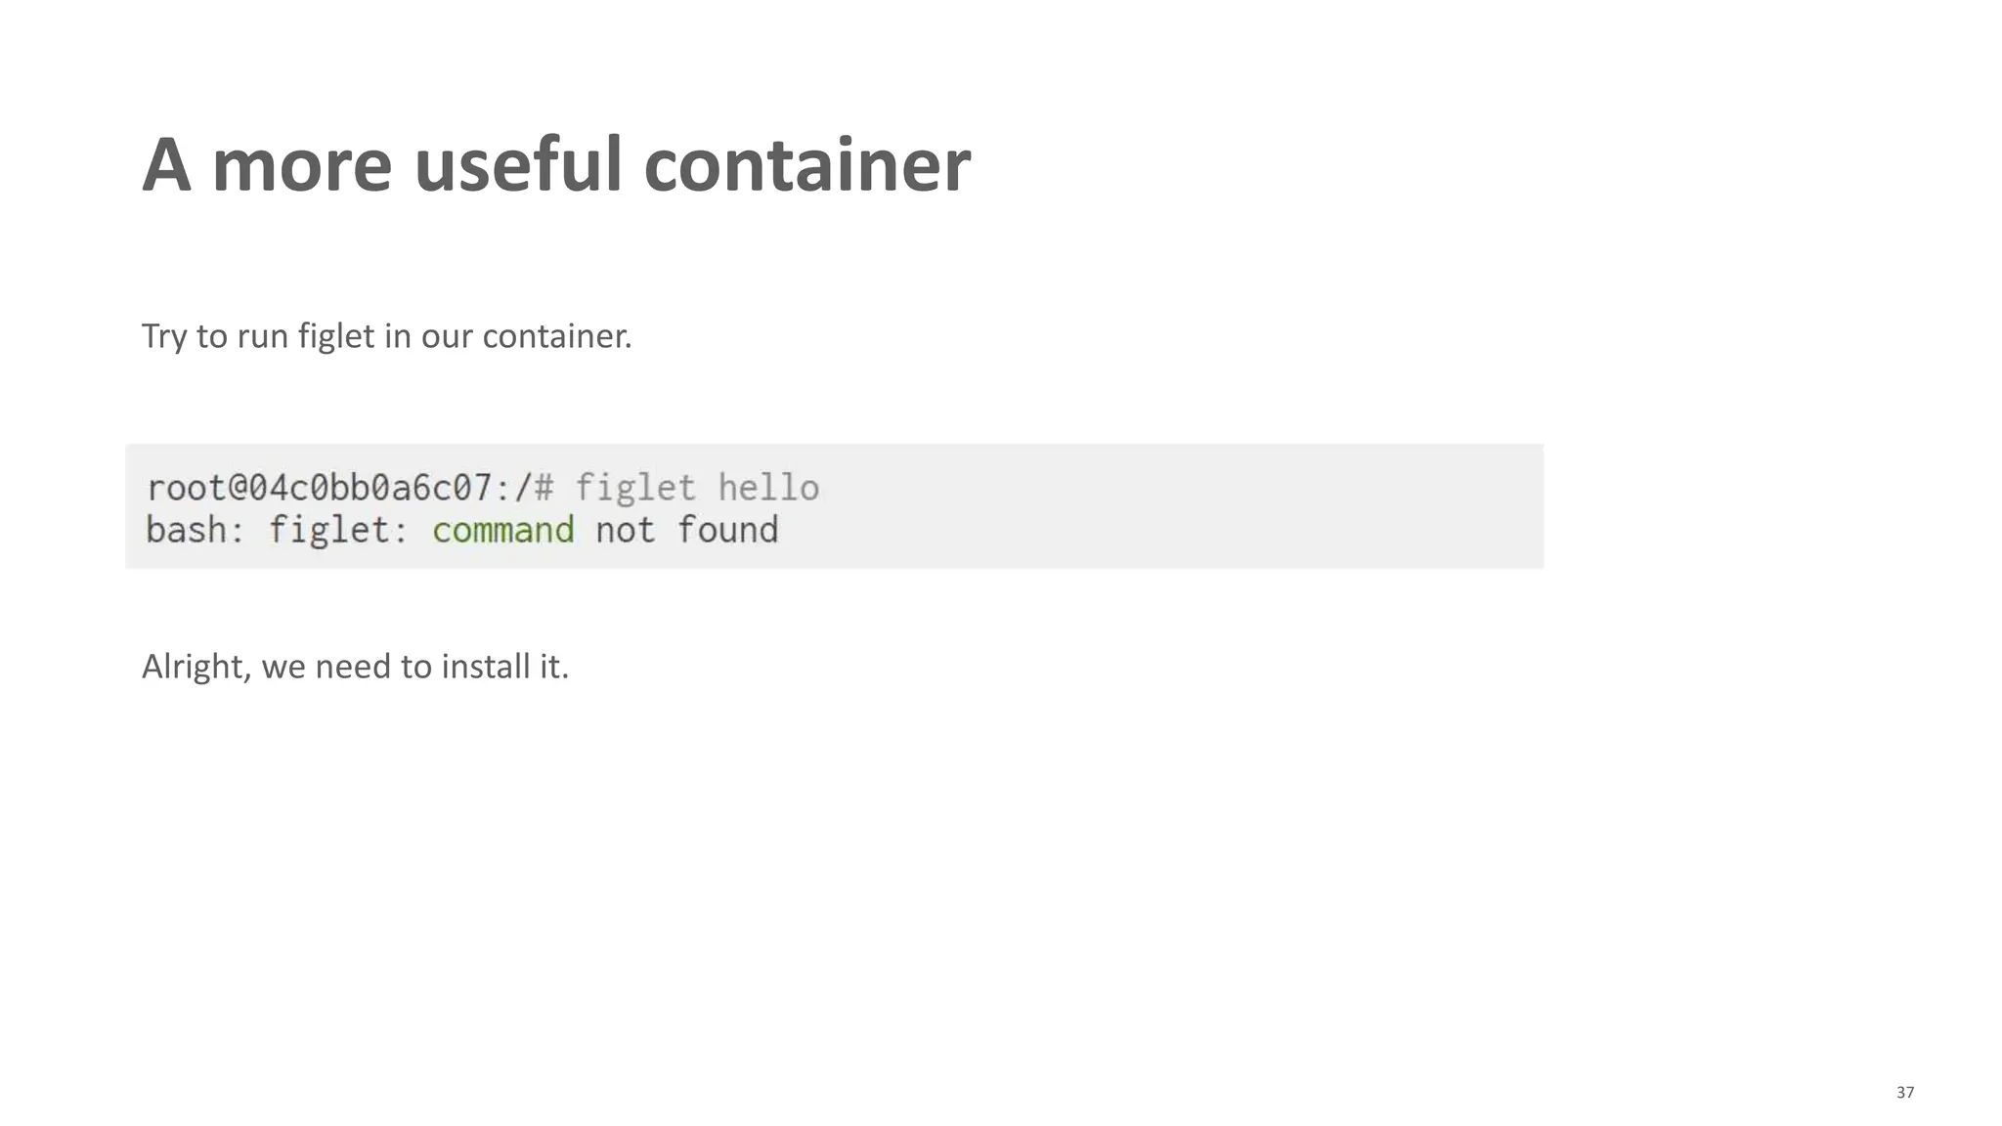Click 'bash:' at the start of the error line

tap(196, 531)
